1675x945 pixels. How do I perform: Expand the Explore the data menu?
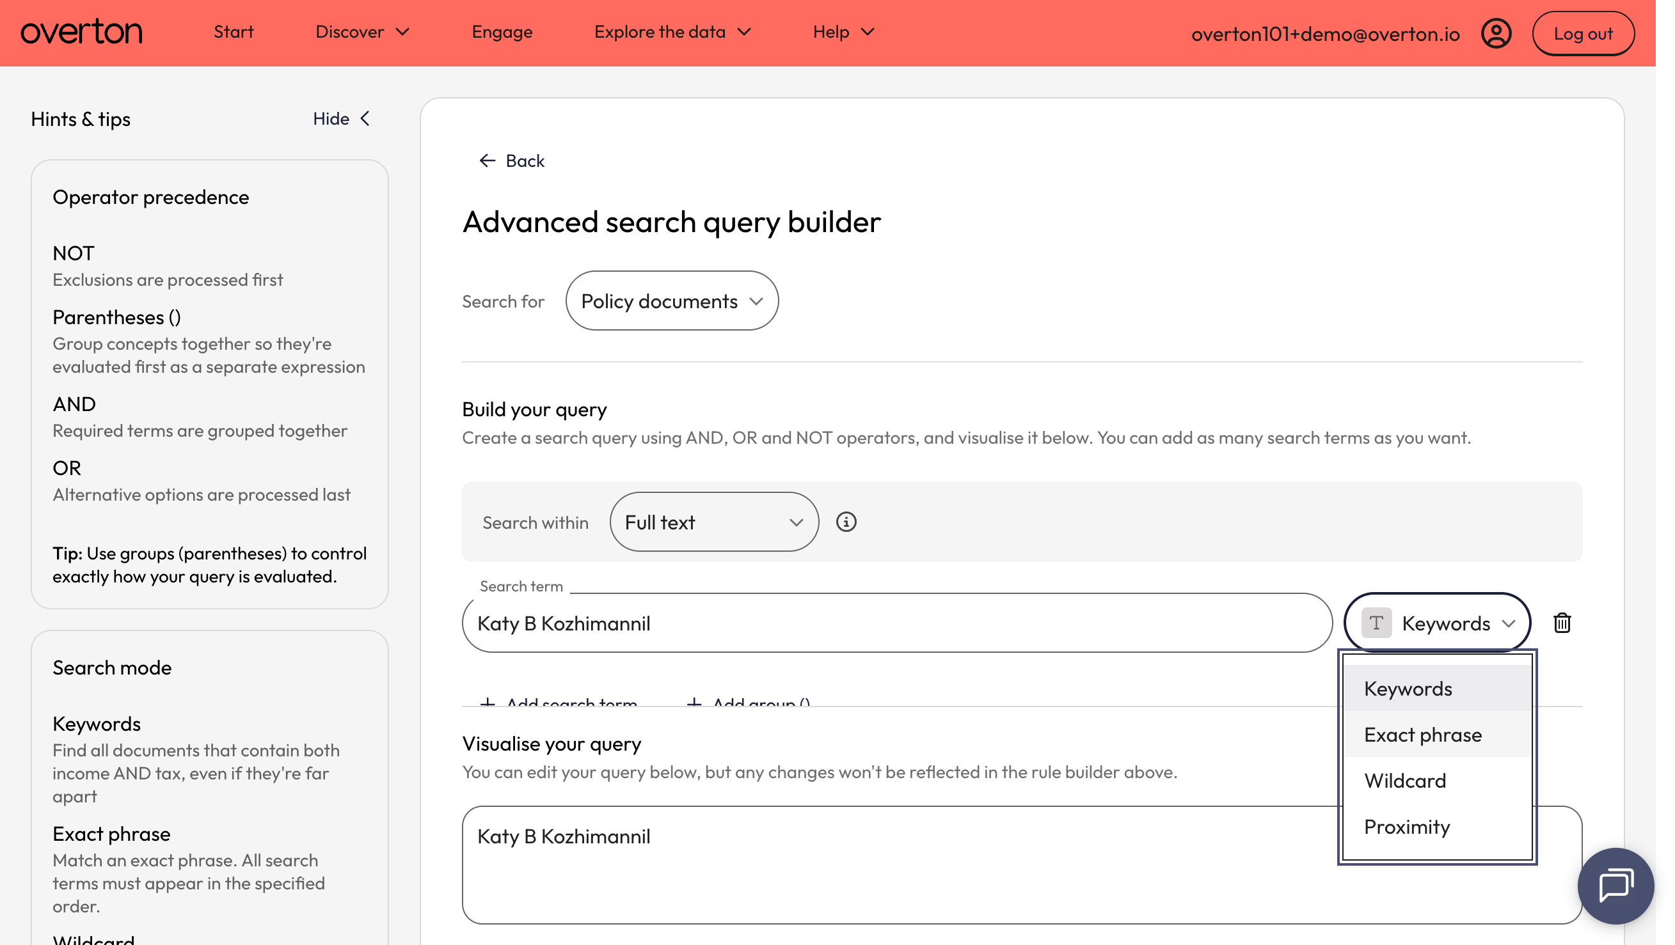pyautogui.click(x=672, y=32)
